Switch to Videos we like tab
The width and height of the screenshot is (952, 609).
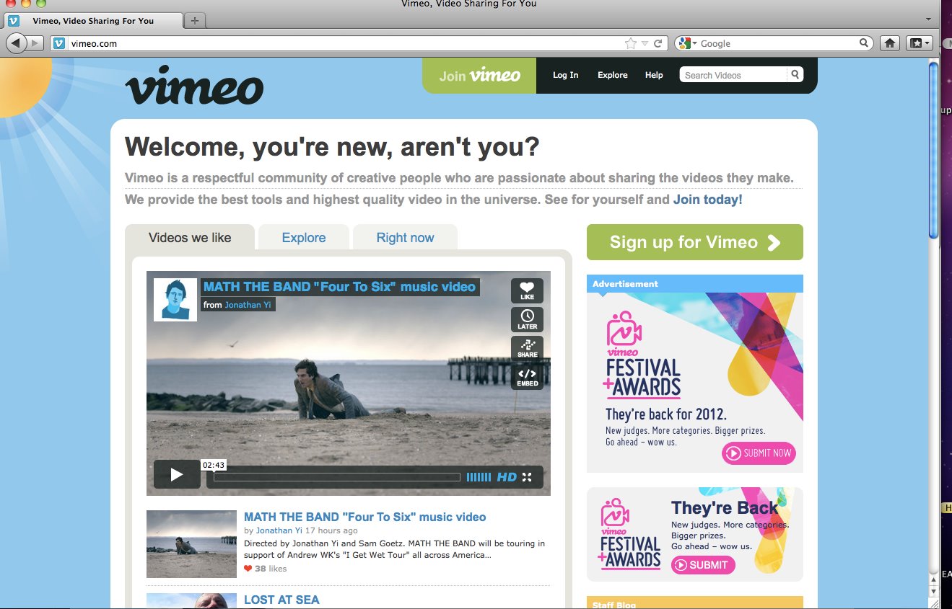pyautogui.click(x=190, y=237)
